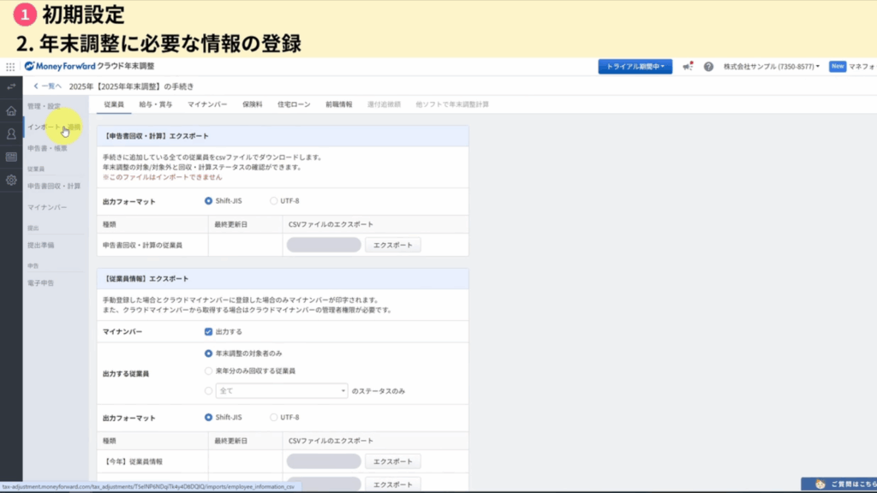
Task: Go back via the 一覧へ link
Action: click(47, 86)
